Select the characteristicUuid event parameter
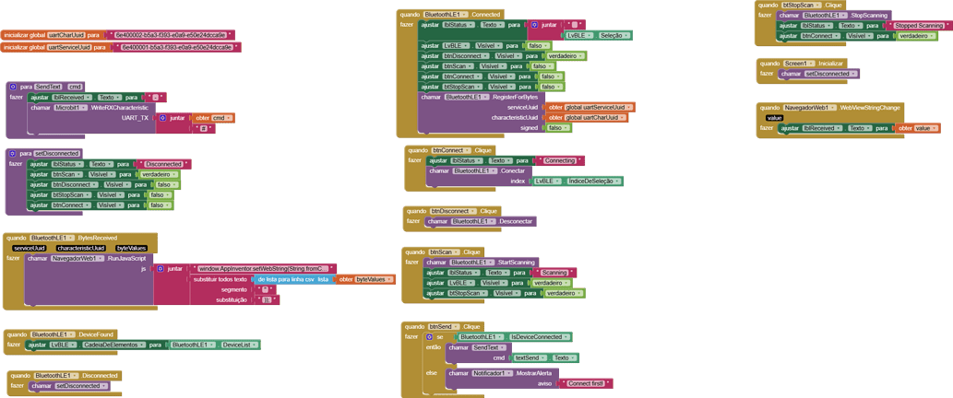This screenshot has width=953, height=398. (x=81, y=248)
